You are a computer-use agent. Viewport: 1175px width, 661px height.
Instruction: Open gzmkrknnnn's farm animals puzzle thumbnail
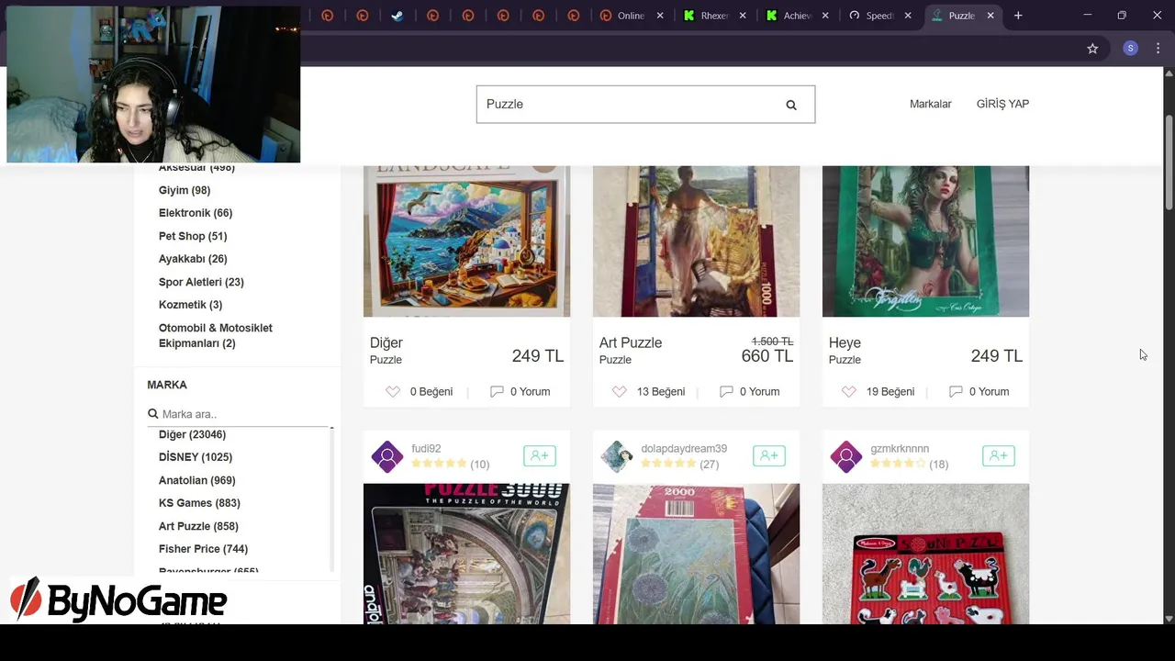point(925,554)
